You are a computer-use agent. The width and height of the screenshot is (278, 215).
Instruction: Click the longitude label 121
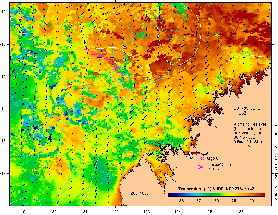(x=84, y=212)
